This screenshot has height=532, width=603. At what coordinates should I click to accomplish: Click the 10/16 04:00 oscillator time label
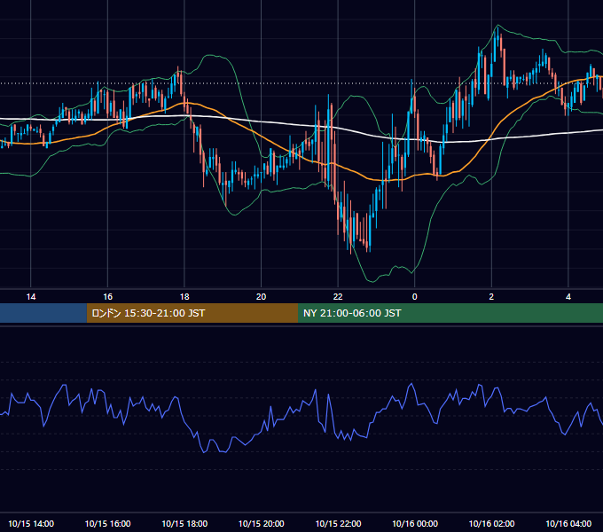(568, 523)
